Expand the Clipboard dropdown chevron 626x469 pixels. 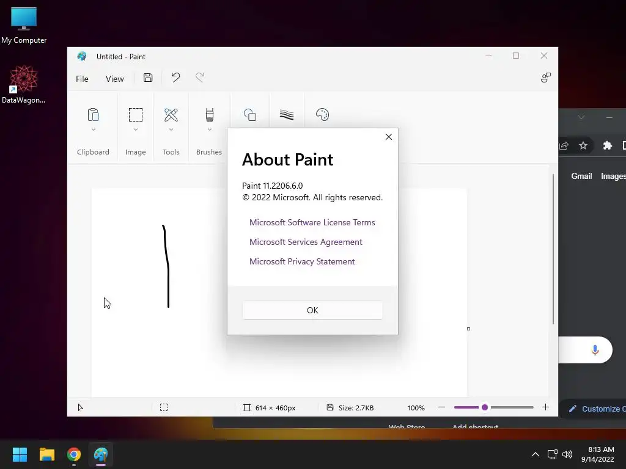[x=94, y=129]
